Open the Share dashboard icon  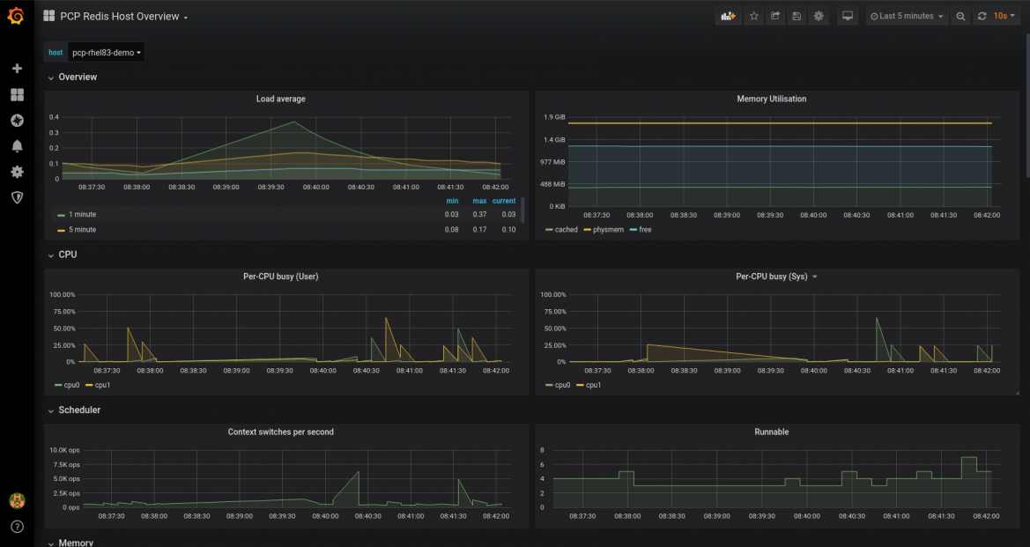point(774,15)
